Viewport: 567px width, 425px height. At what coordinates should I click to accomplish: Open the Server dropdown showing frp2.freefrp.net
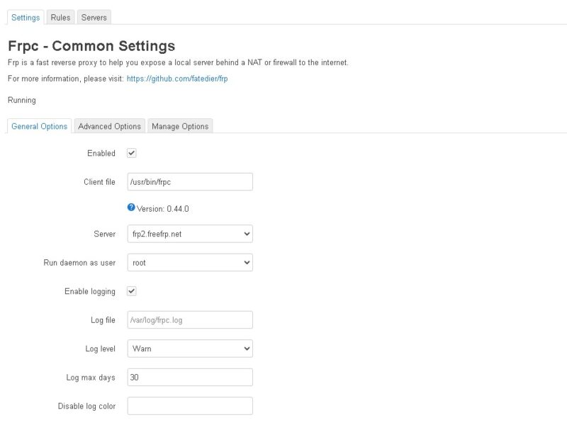[190, 234]
